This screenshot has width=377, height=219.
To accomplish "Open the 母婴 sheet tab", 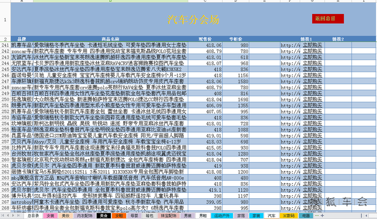I will pyautogui.click(x=133, y=216).
